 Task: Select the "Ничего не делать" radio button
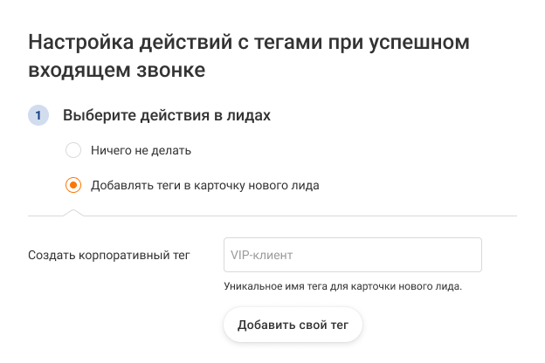pos(73,150)
